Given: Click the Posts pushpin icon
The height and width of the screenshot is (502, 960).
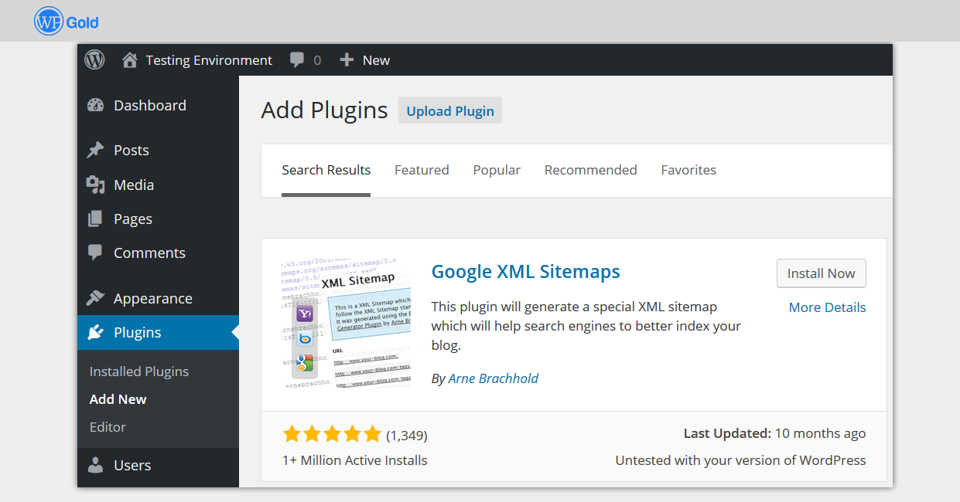Looking at the screenshot, I should (95, 151).
